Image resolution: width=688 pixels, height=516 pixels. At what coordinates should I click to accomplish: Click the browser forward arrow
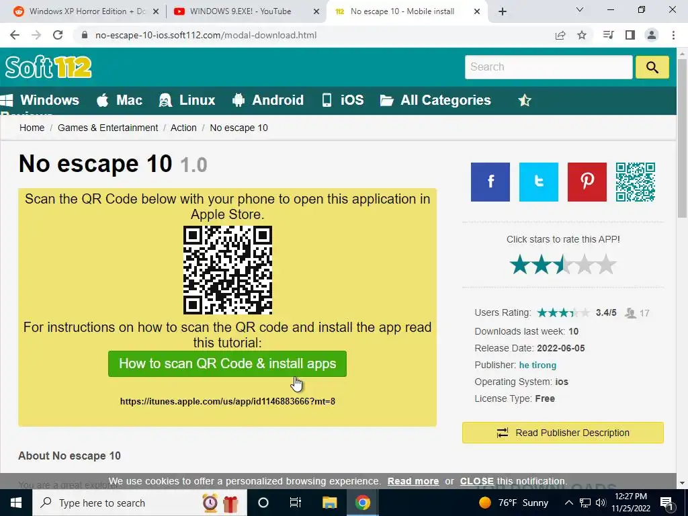tap(36, 35)
